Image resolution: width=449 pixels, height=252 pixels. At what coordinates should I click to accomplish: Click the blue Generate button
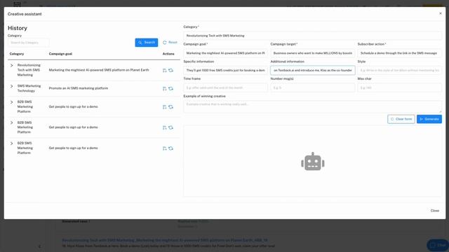pyautogui.click(x=429, y=119)
